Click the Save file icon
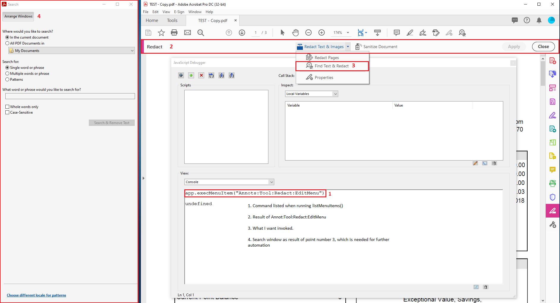The image size is (560, 303). click(148, 33)
